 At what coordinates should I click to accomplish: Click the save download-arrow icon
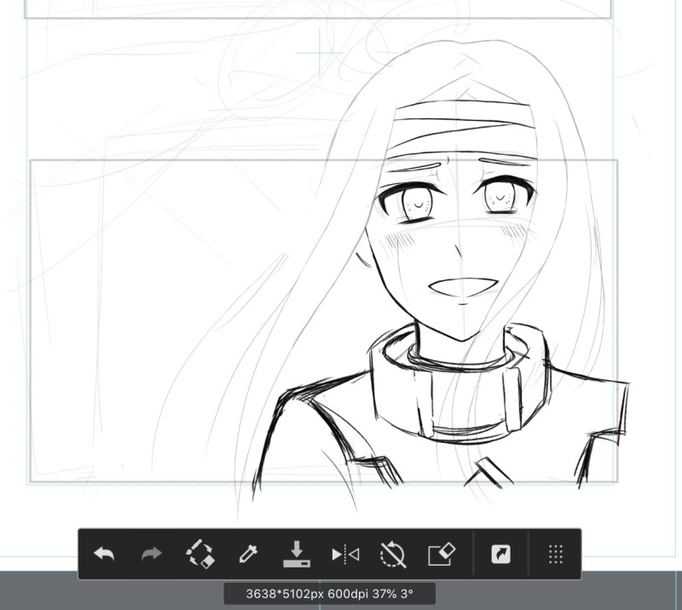[297, 554]
